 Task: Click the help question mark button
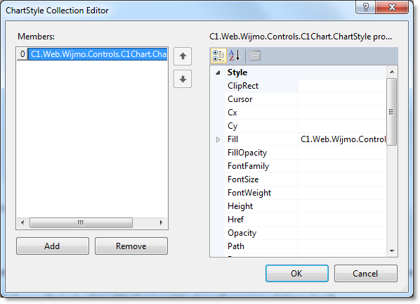[x=366, y=7]
